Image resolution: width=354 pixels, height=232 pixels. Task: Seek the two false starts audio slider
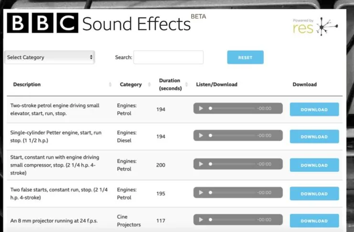point(232,193)
